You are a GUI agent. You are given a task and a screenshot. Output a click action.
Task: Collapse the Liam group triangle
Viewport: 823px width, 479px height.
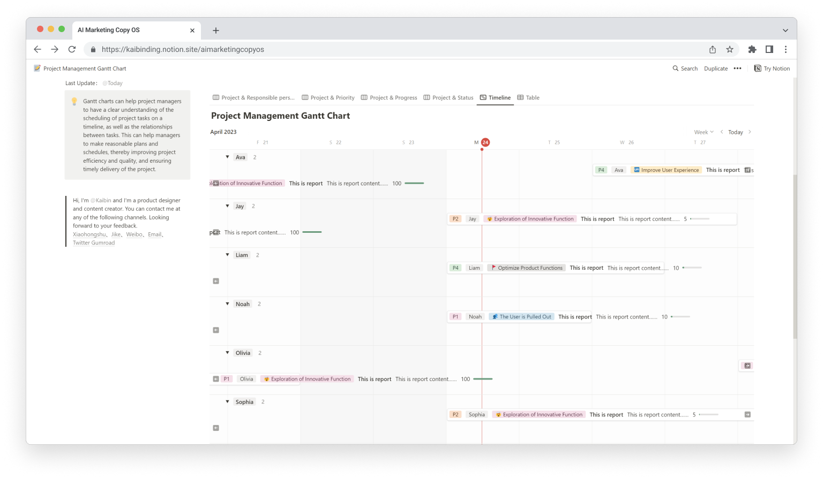coord(227,255)
